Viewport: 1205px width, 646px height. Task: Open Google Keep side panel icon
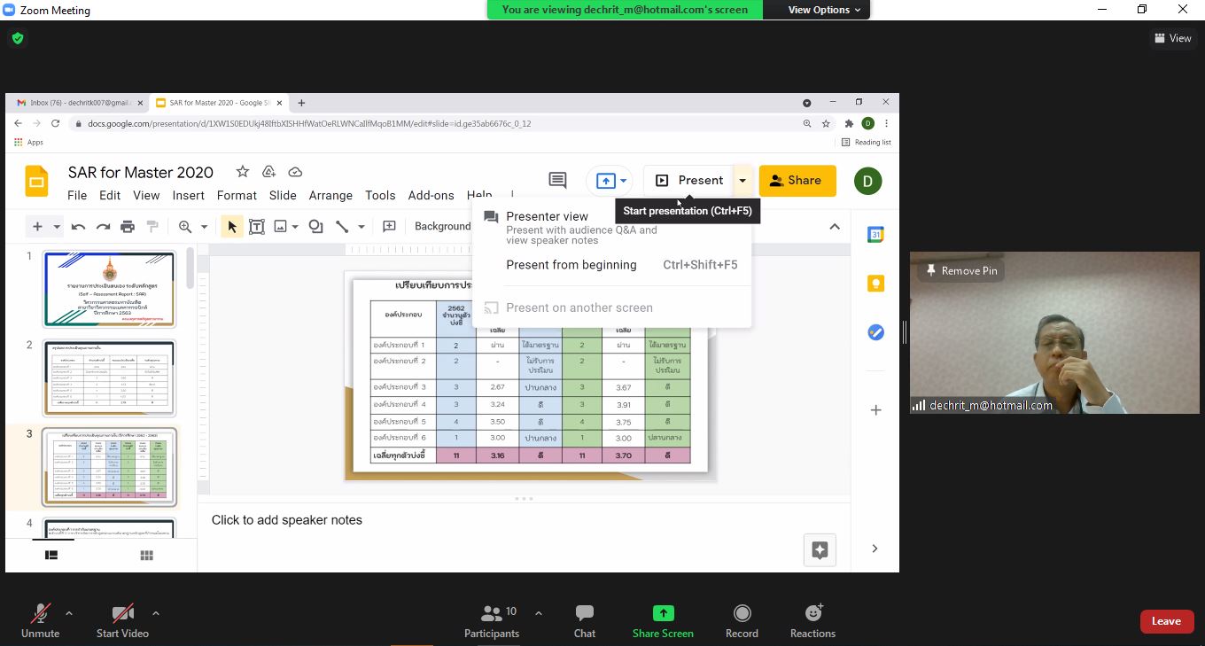[x=875, y=284]
